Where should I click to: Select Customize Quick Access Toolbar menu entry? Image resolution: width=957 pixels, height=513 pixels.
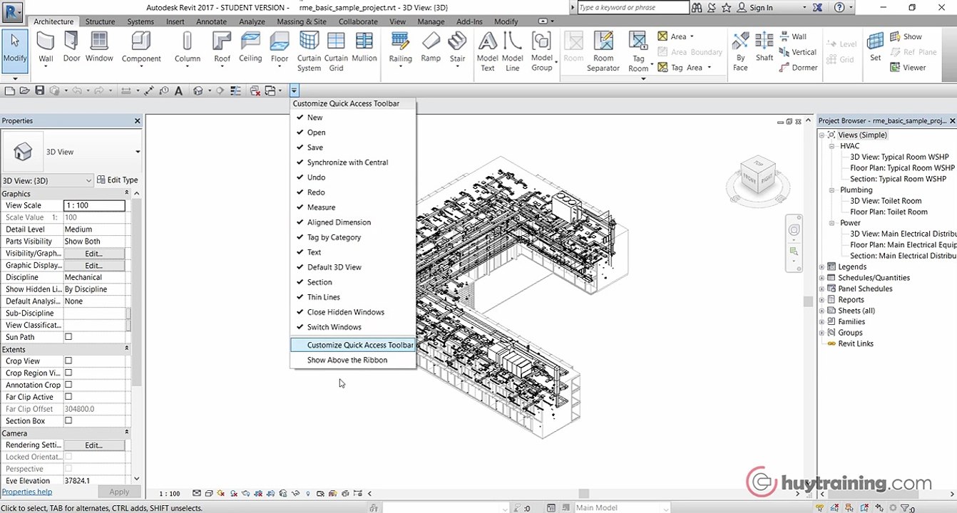(x=353, y=345)
